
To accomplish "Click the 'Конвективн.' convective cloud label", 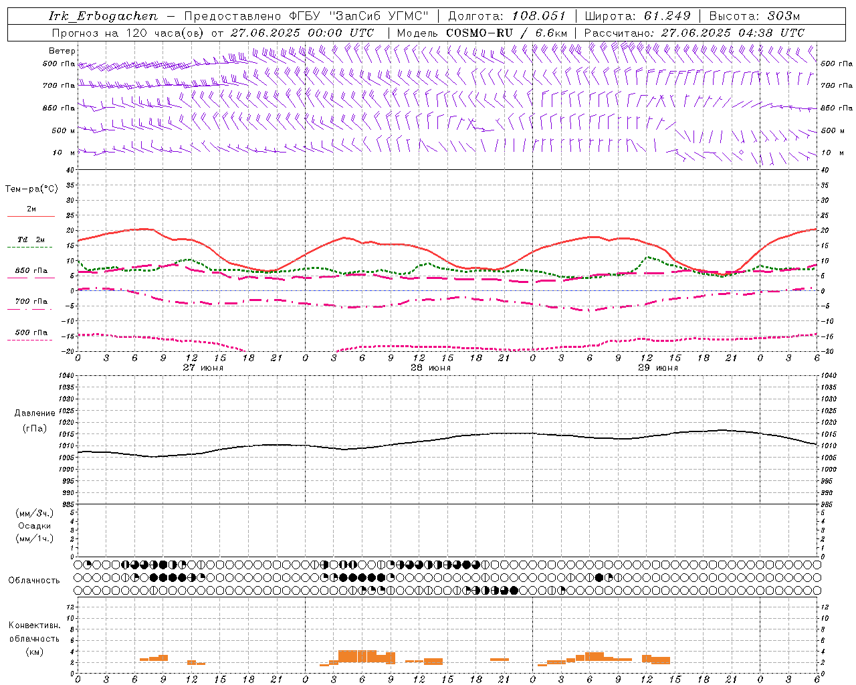I will tap(34, 625).
